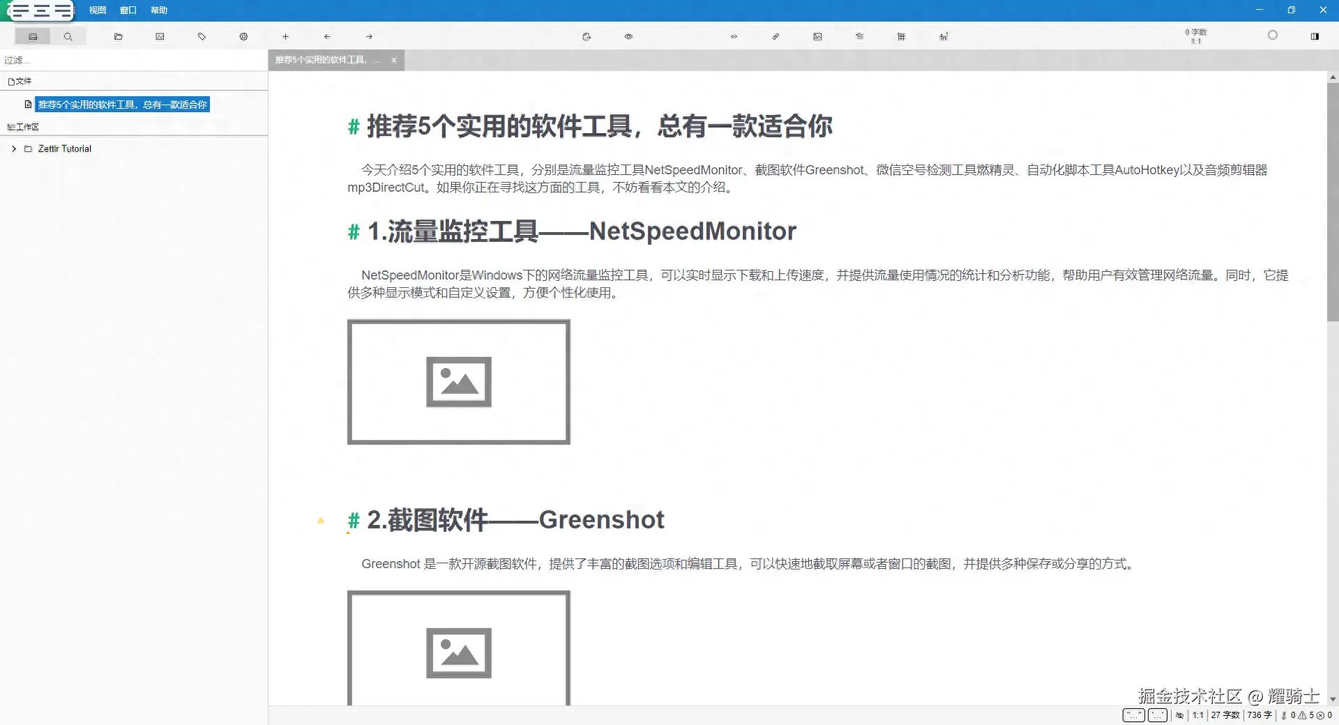The width and height of the screenshot is (1339, 725).
Task: Click the Greenshot image placeholder
Action: (459, 648)
